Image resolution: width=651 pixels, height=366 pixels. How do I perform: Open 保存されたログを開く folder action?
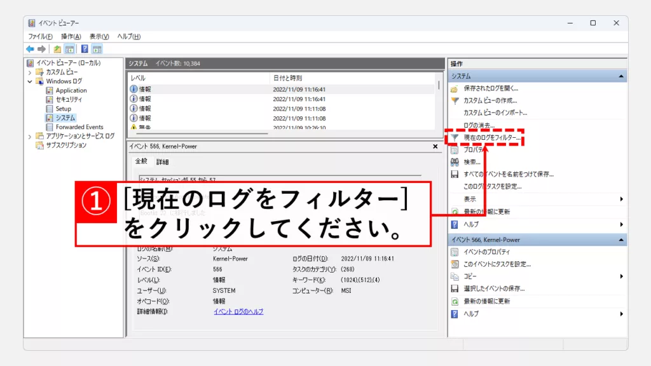(490, 88)
